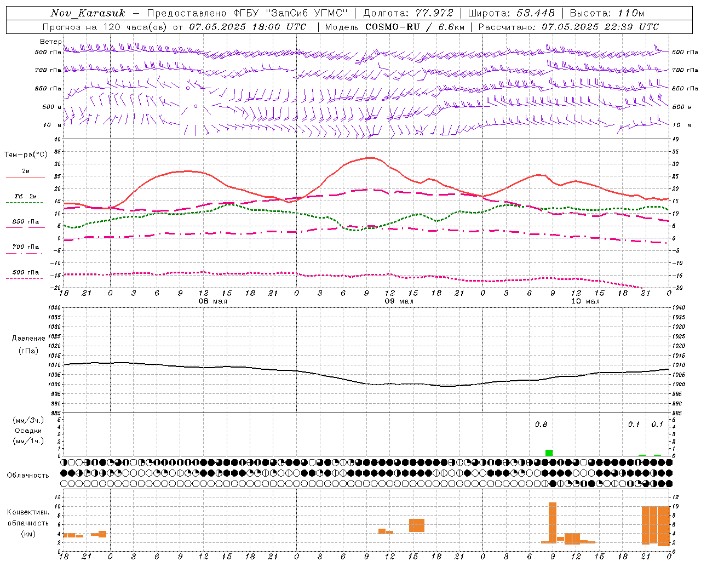Click '850 гПа' entry in the temperature legend
The height and width of the screenshot is (561, 701).
tap(26, 221)
